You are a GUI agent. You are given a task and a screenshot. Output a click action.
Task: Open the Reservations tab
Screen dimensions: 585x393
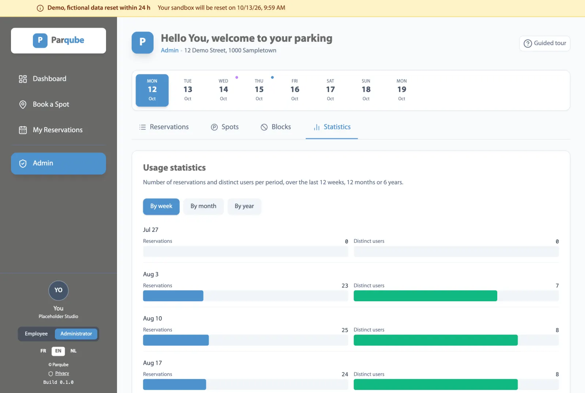tap(164, 127)
